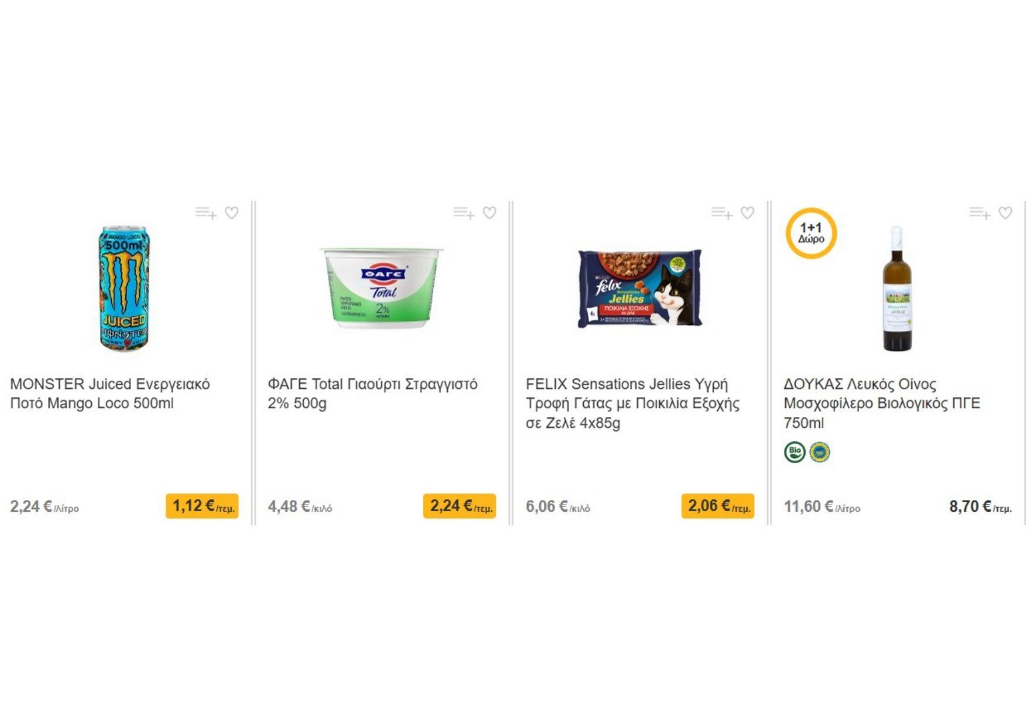This screenshot has width=1027, height=726.
Task: Favorite the MONSTER Juiced Mango Loco drink
Action: click(x=232, y=213)
